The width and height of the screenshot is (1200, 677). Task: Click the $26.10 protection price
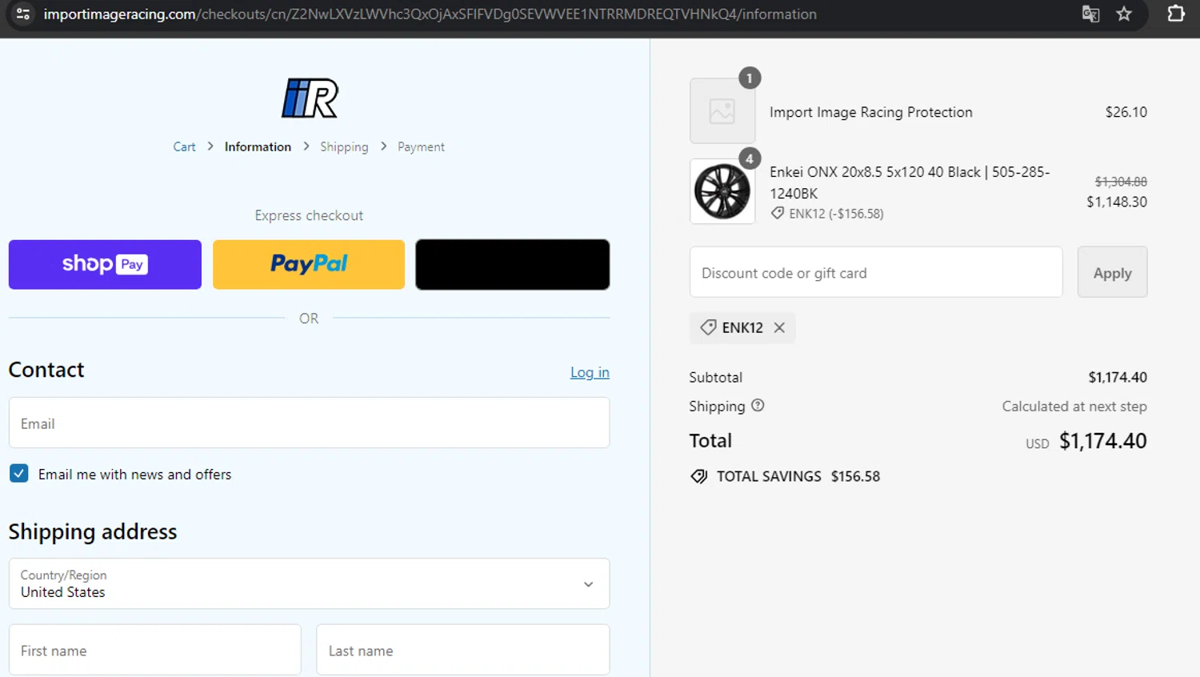[1126, 112]
